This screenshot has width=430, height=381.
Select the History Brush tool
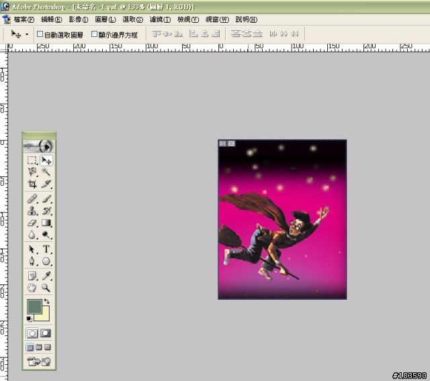pyautogui.click(x=46, y=211)
